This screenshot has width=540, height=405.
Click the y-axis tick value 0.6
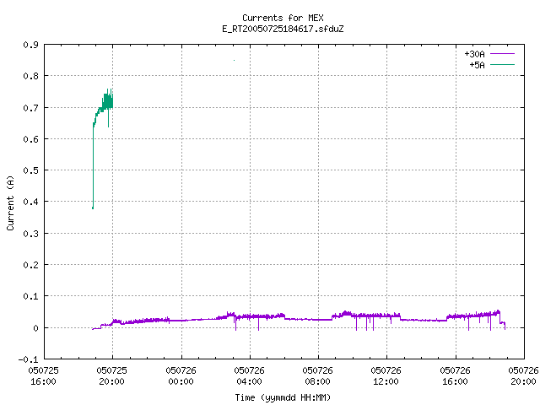pyautogui.click(x=30, y=139)
